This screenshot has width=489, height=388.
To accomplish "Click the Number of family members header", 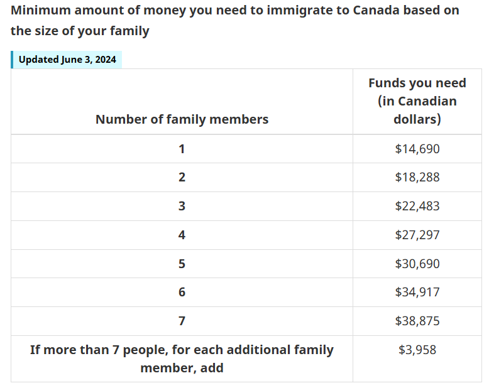I will tap(182, 119).
